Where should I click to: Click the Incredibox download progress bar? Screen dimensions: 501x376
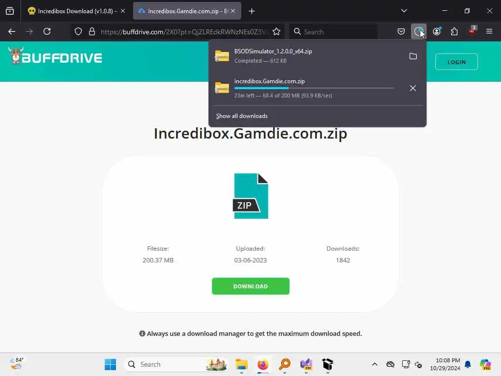click(314, 88)
